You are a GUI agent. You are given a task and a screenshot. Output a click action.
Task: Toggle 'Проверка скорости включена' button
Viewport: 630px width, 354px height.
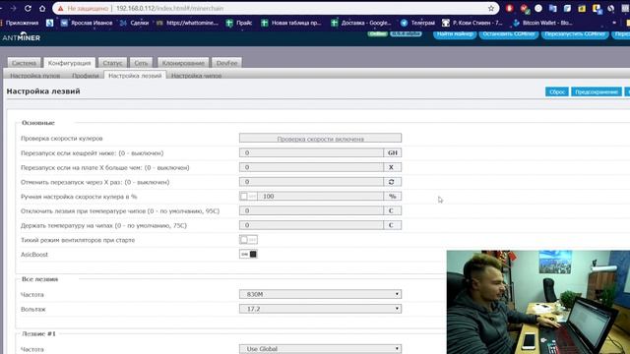point(320,139)
